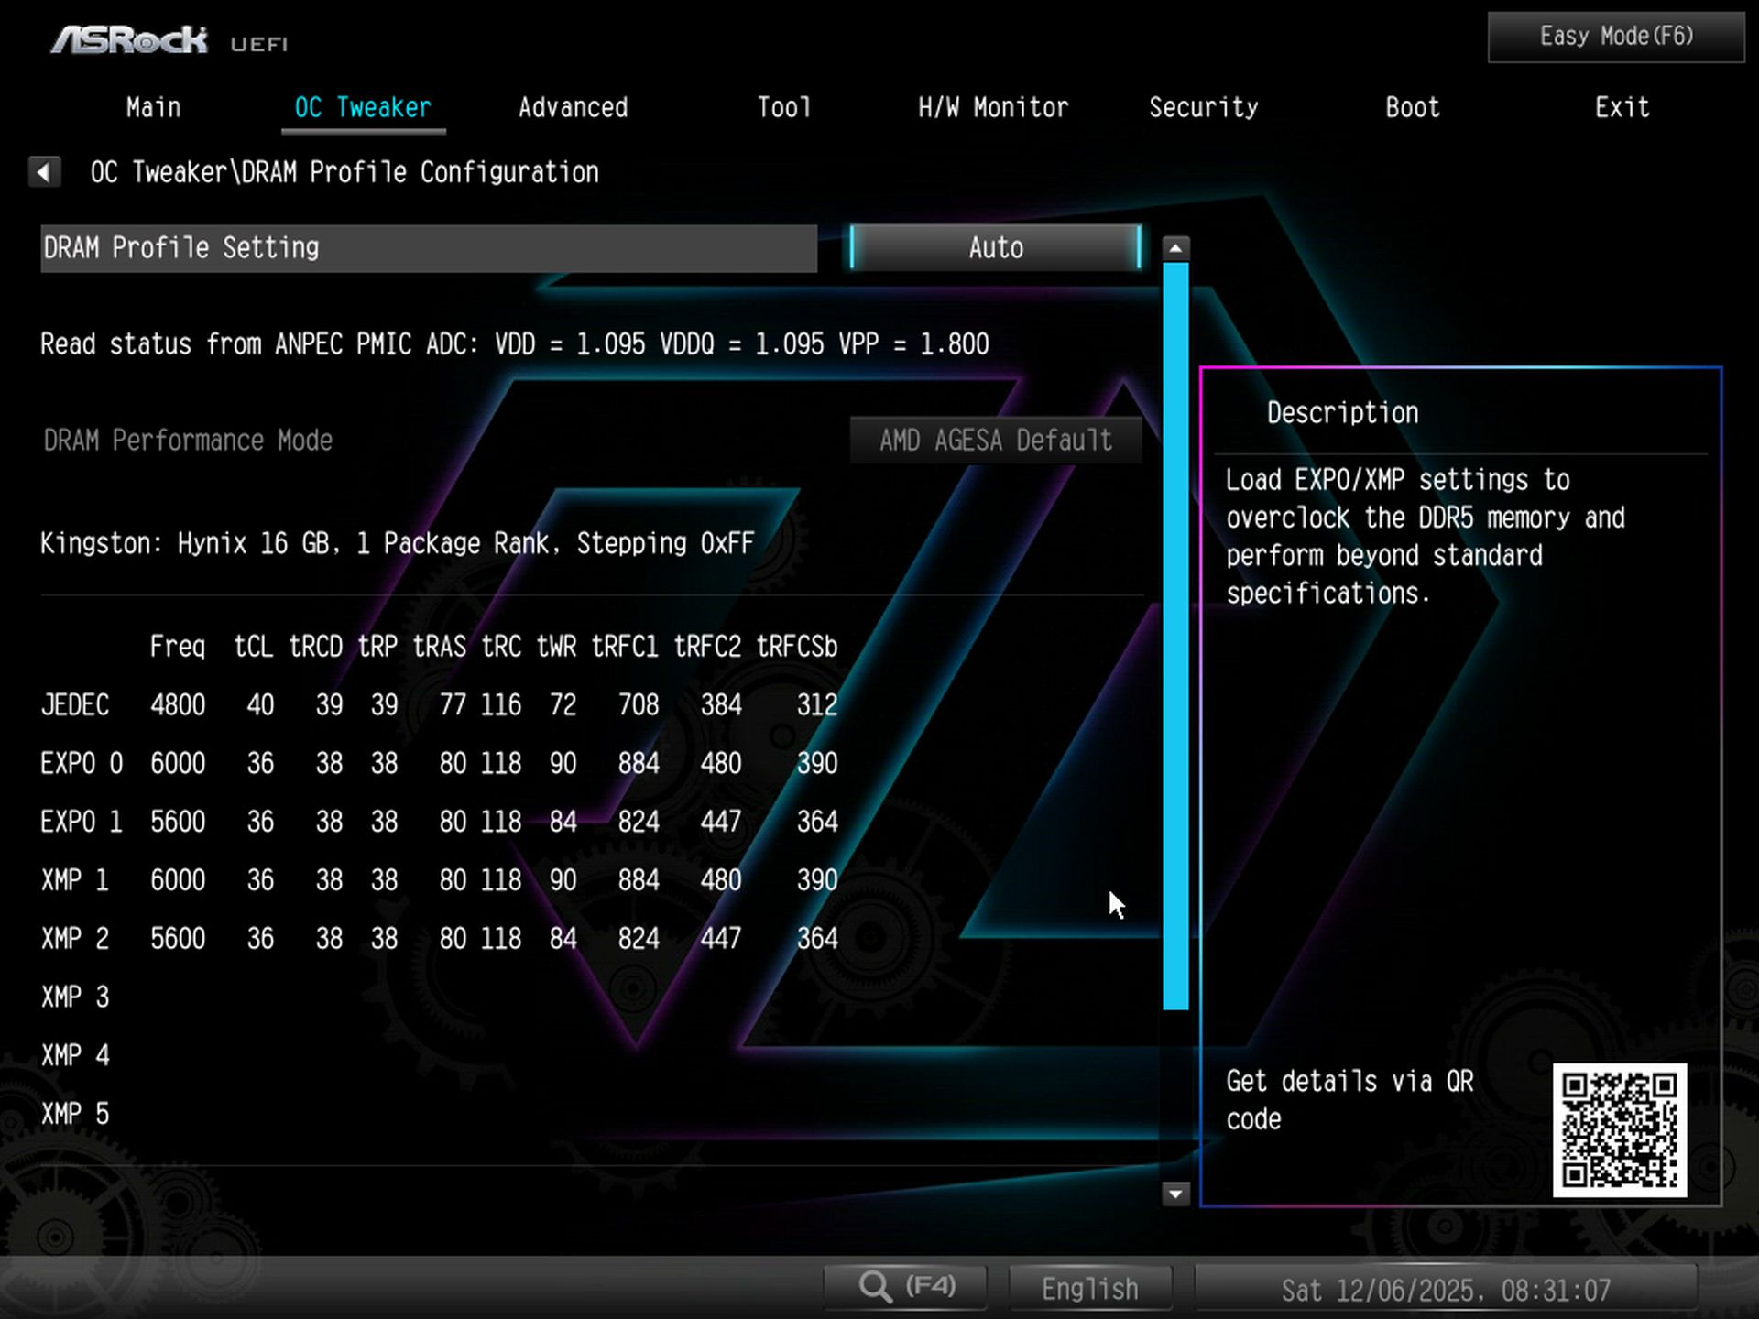This screenshot has height=1319, width=1759.
Task: Click the scrollbar up arrow
Action: point(1175,248)
